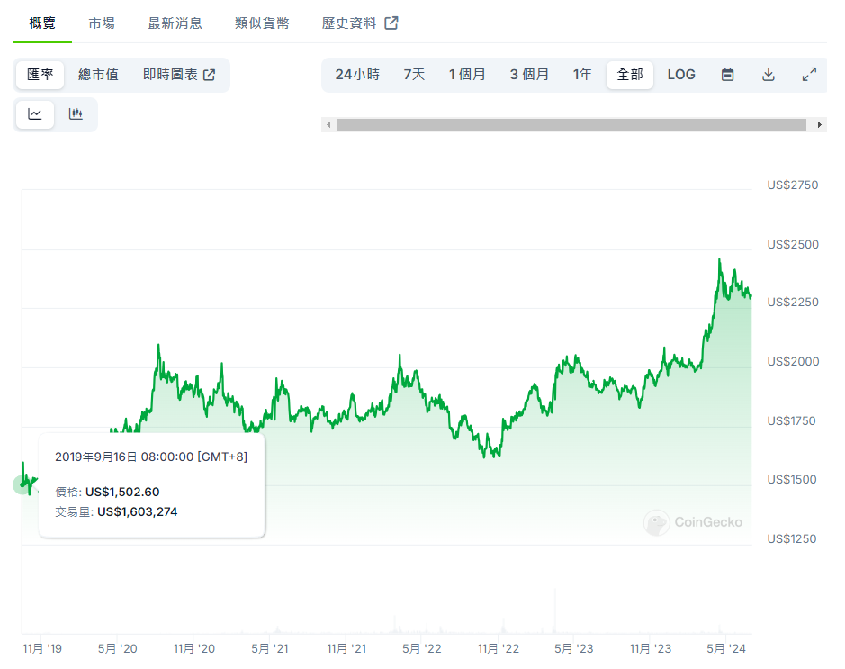Image resolution: width=845 pixels, height=669 pixels.
Task: Click the US$1250 axis label
Action: (x=792, y=538)
